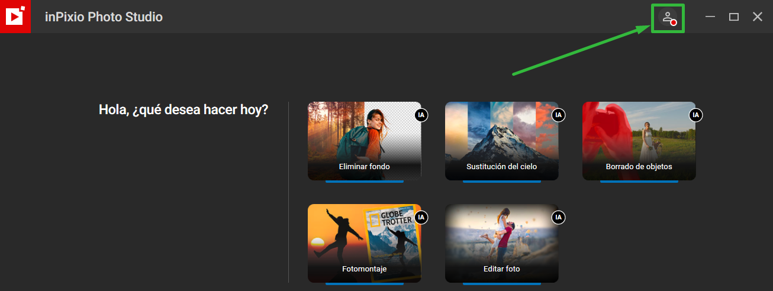773x291 pixels.
Task: Maximize the inPixio window
Action: point(734,17)
